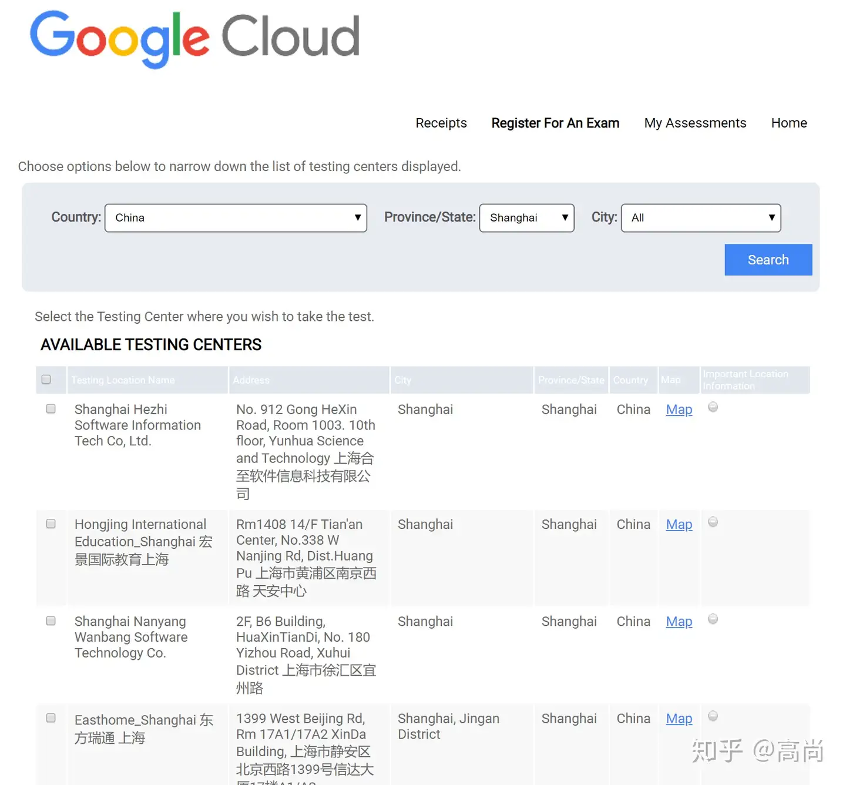Check the Easthome_Shanghai testing center box
Viewport: 846px width, 785px height.
tap(51, 718)
